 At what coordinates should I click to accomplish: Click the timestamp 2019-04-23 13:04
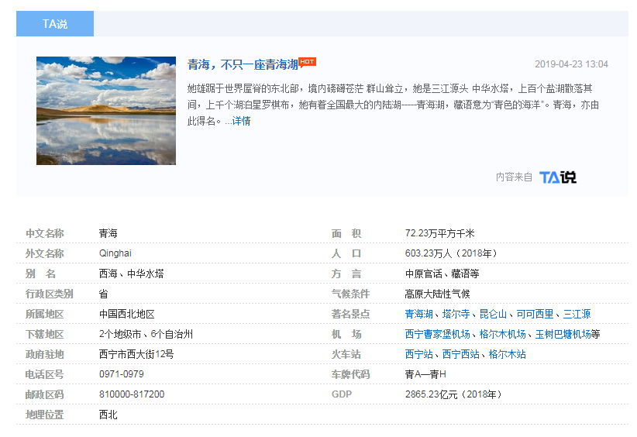571,64
